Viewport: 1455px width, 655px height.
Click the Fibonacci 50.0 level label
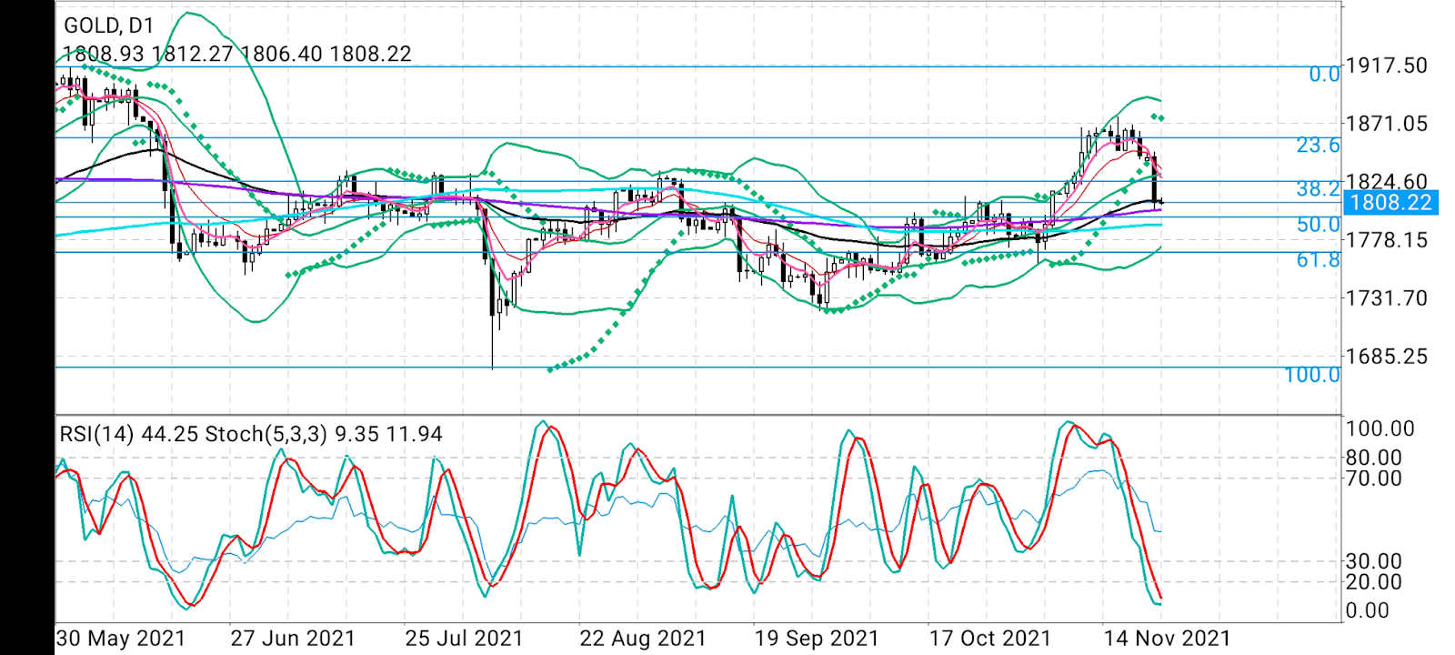pos(1318,225)
